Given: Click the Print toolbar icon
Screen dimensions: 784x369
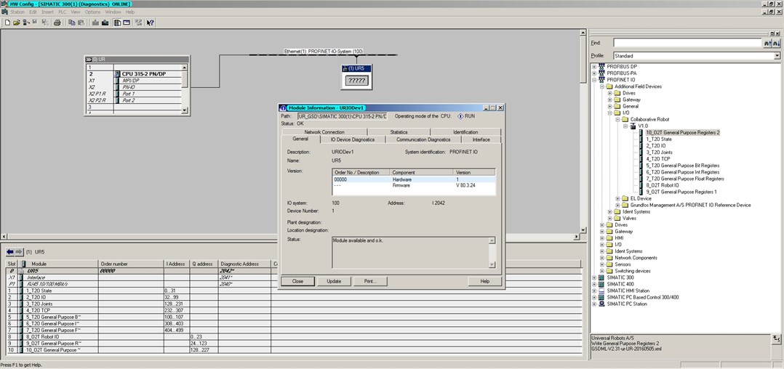Looking at the screenshot, I should pyautogui.click(x=57, y=23).
